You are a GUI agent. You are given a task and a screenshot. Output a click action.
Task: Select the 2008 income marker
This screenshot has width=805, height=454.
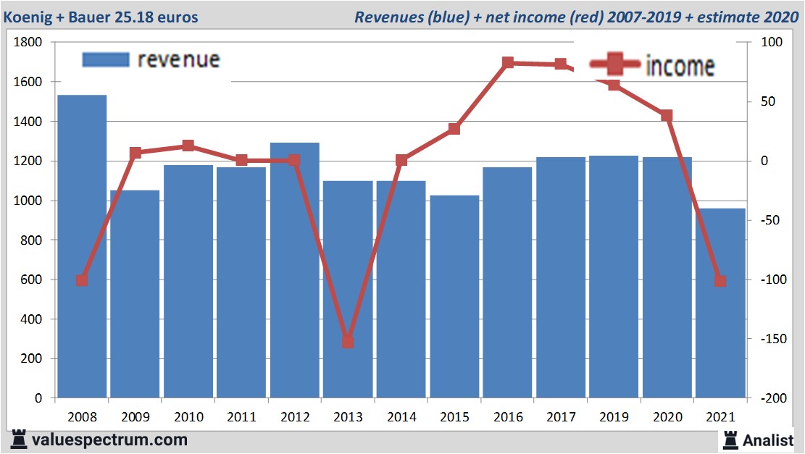tap(82, 280)
